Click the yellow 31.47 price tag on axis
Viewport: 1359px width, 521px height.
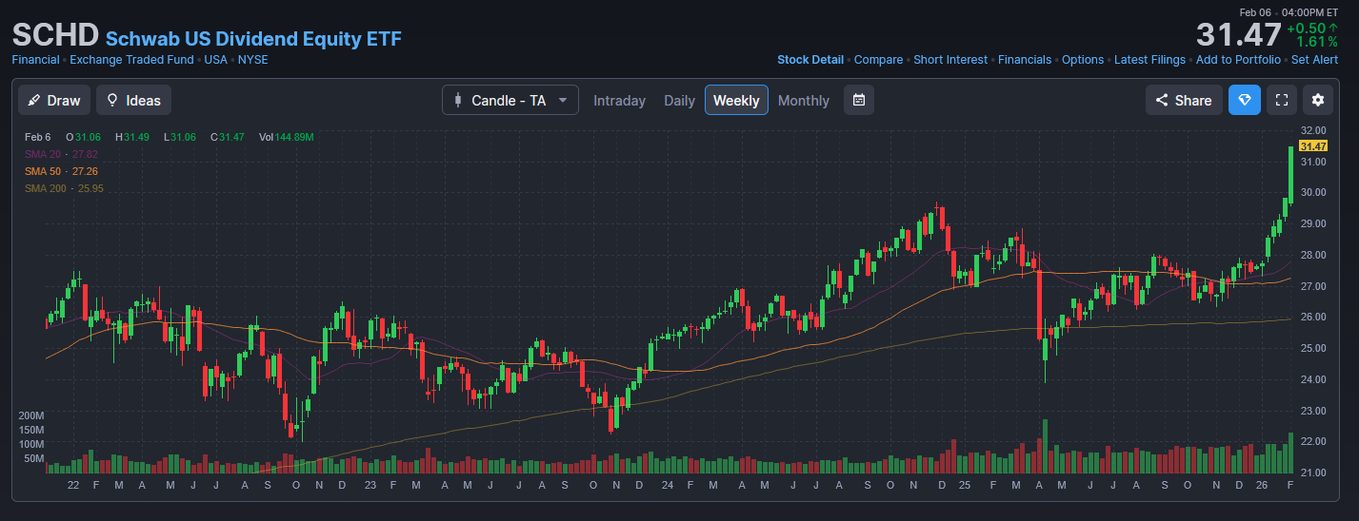(1313, 145)
